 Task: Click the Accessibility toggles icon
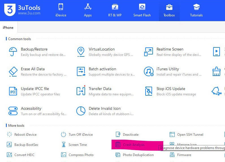[13, 111]
